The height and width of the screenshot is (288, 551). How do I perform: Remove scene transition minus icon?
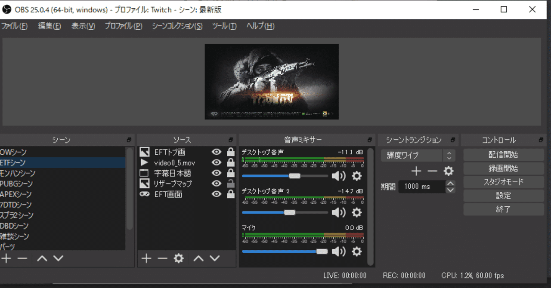click(432, 172)
